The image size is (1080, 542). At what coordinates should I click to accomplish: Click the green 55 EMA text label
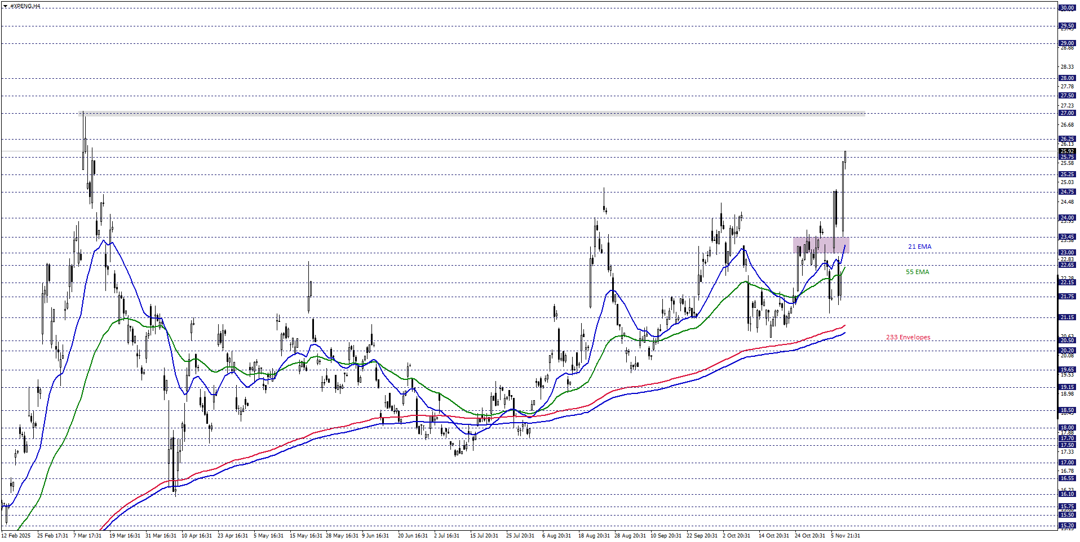pyautogui.click(x=917, y=272)
